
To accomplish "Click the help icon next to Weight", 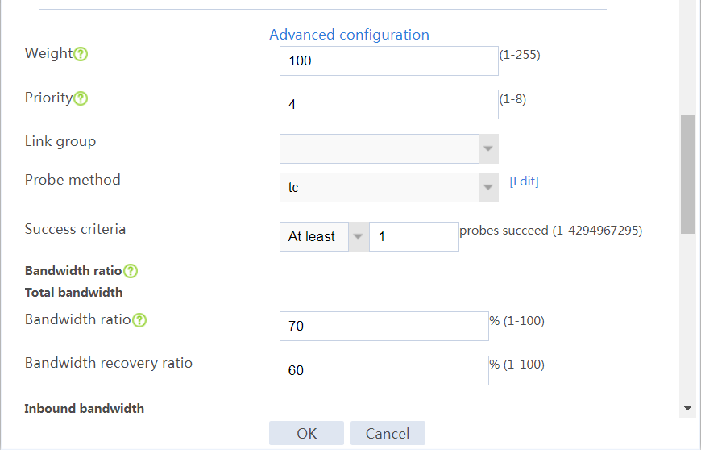I will tap(81, 54).
